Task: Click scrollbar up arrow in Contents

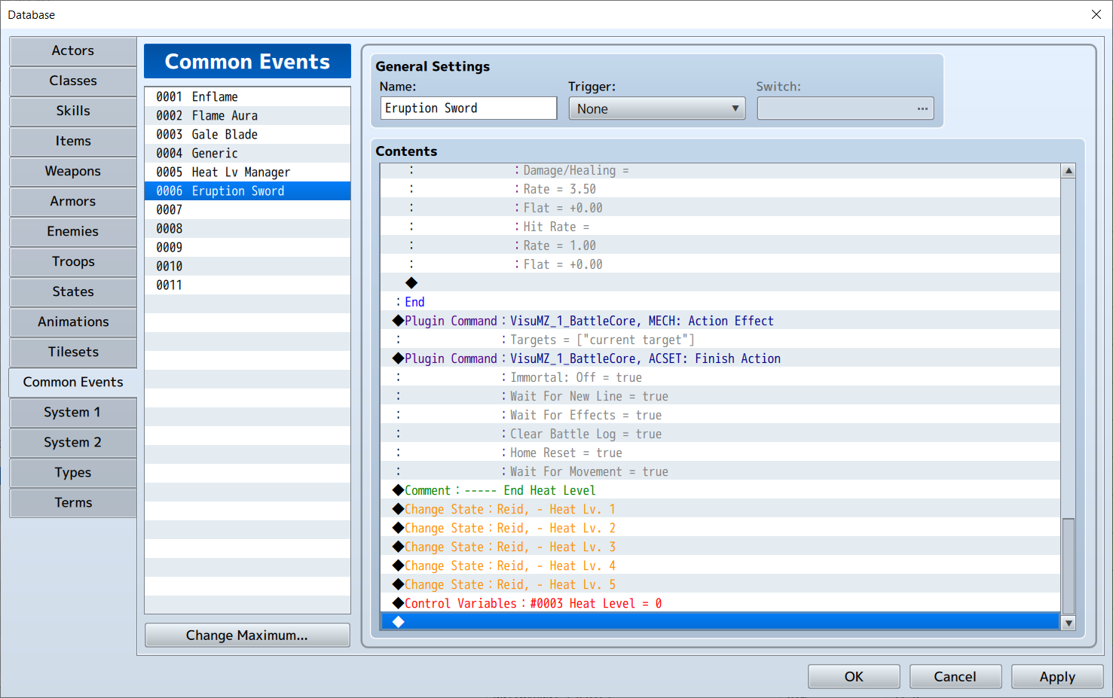Action: pos(1068,171)
